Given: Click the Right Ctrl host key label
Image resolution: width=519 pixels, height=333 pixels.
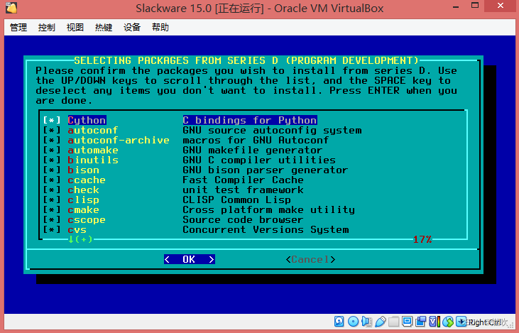Looking at the screenshot, I should 484,322.
